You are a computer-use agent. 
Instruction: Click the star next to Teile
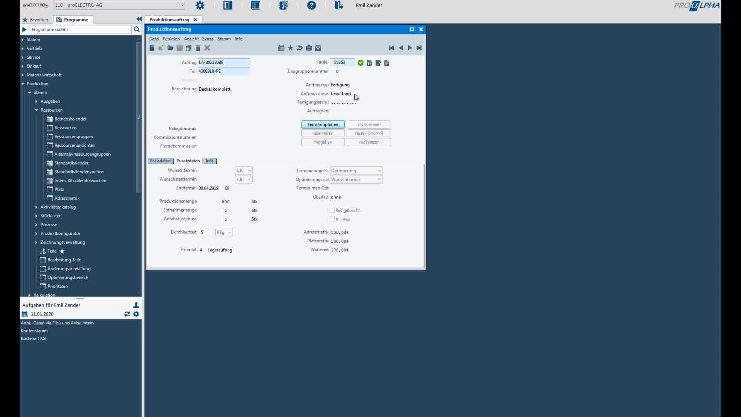(62, 251)
